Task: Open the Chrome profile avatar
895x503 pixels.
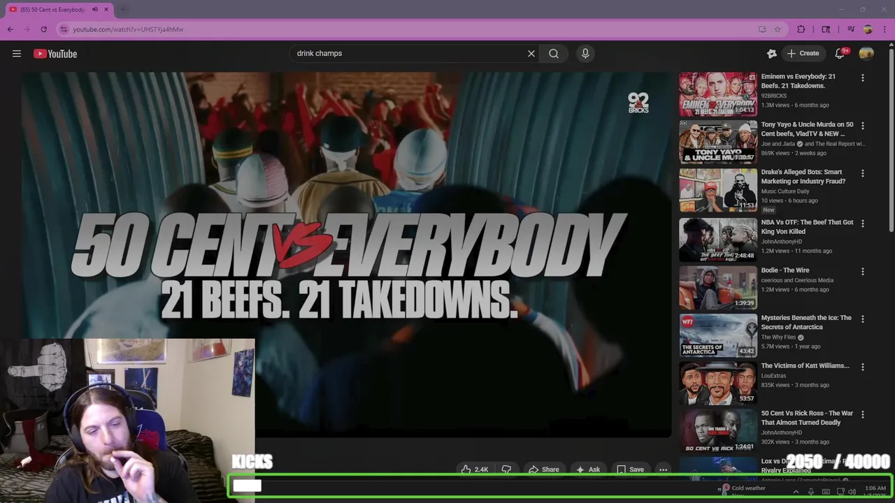Action: tap(868, 29)
